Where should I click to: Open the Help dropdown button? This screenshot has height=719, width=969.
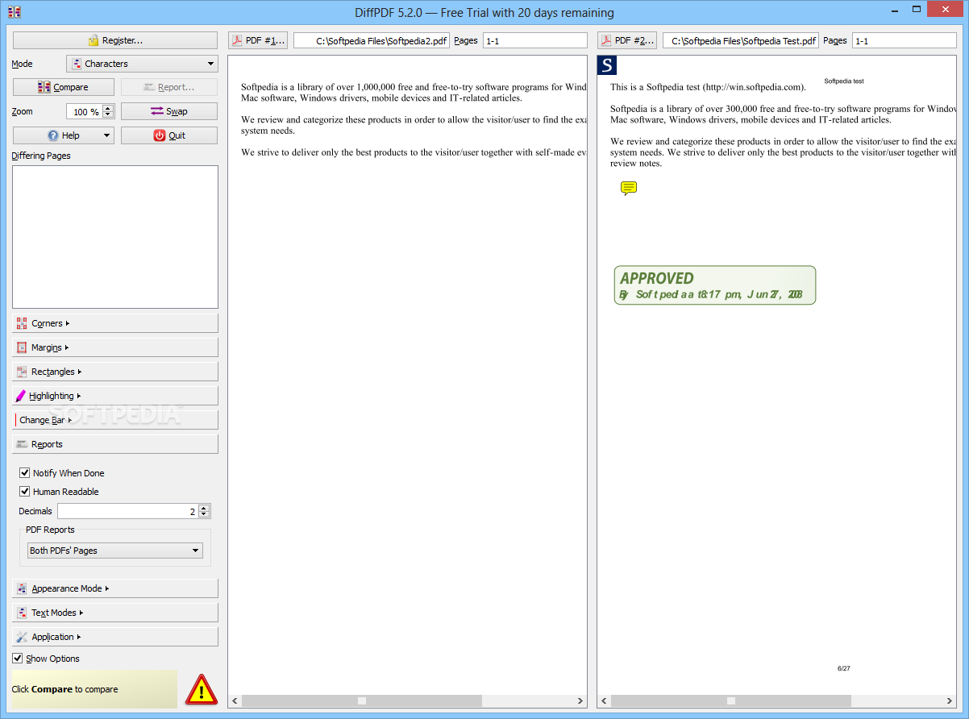click(x=64, y=135)
